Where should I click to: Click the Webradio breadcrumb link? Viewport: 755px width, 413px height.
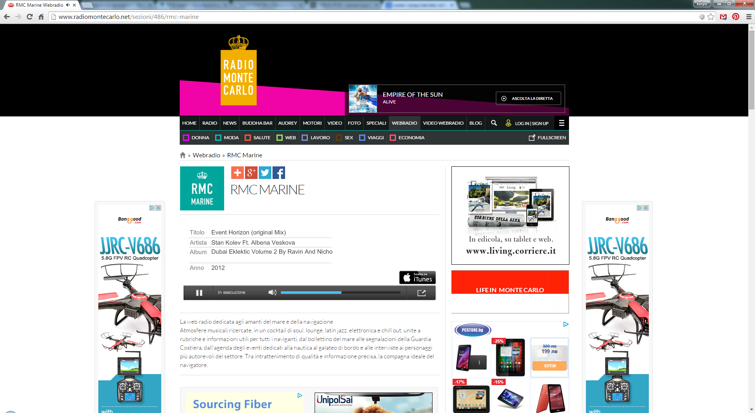tap(206, 155)
